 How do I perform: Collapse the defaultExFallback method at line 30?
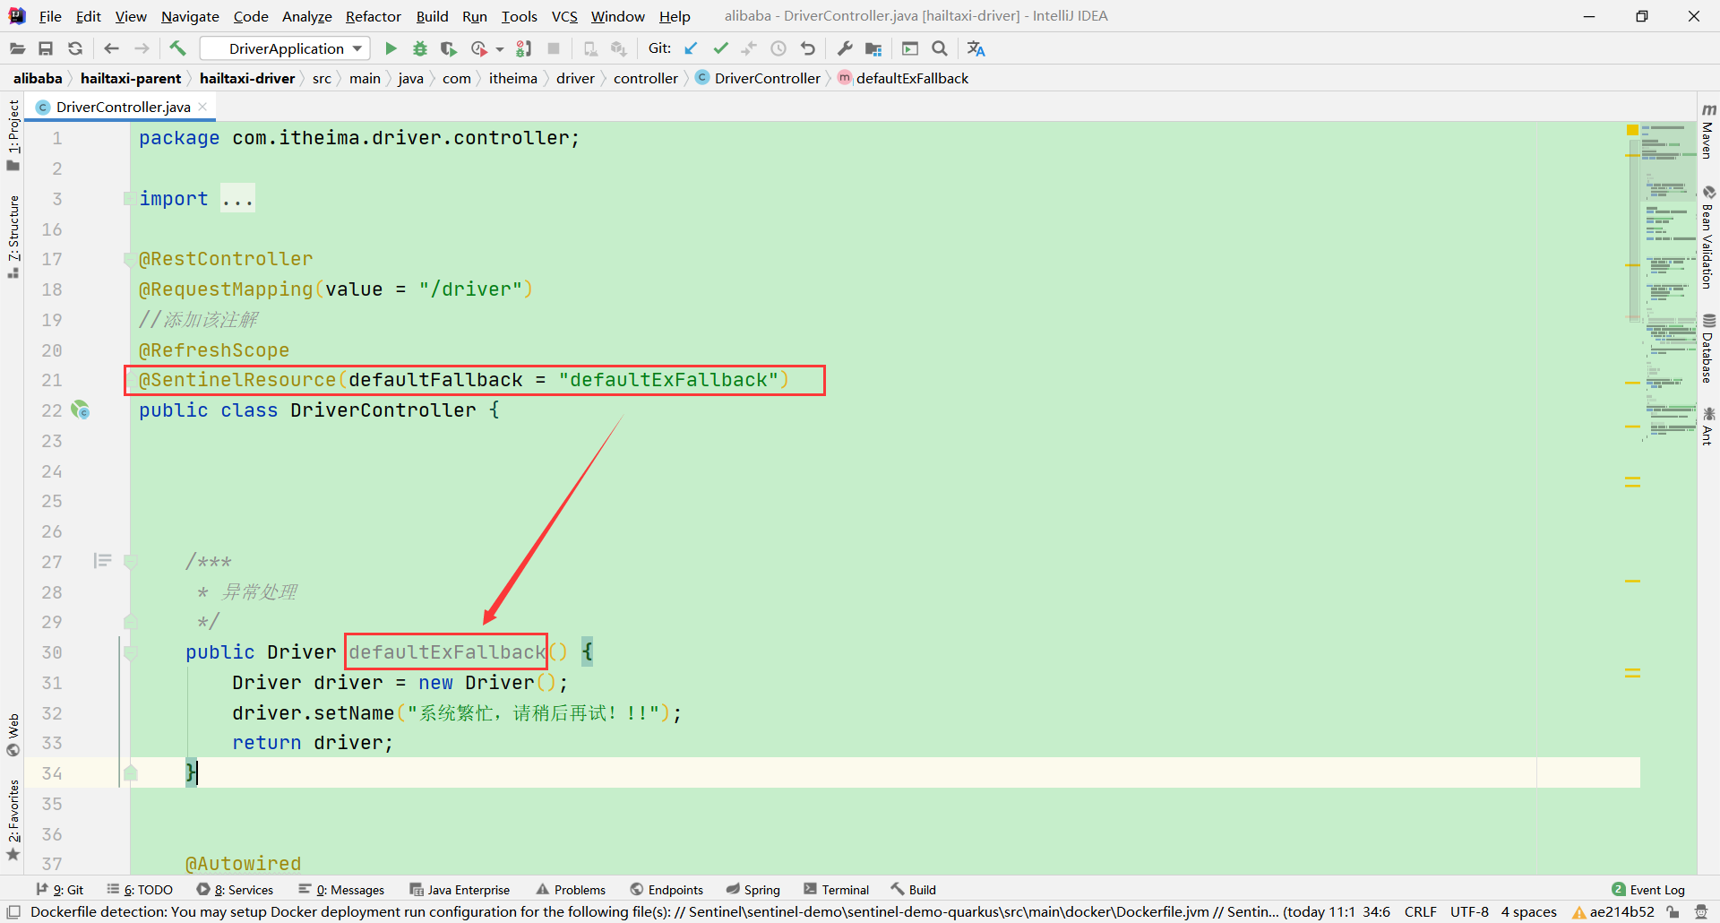click(x=130, y=653)
